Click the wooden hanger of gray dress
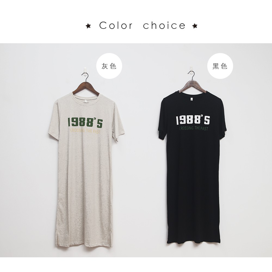The image size is (272, 272). [x=86, y=88]
